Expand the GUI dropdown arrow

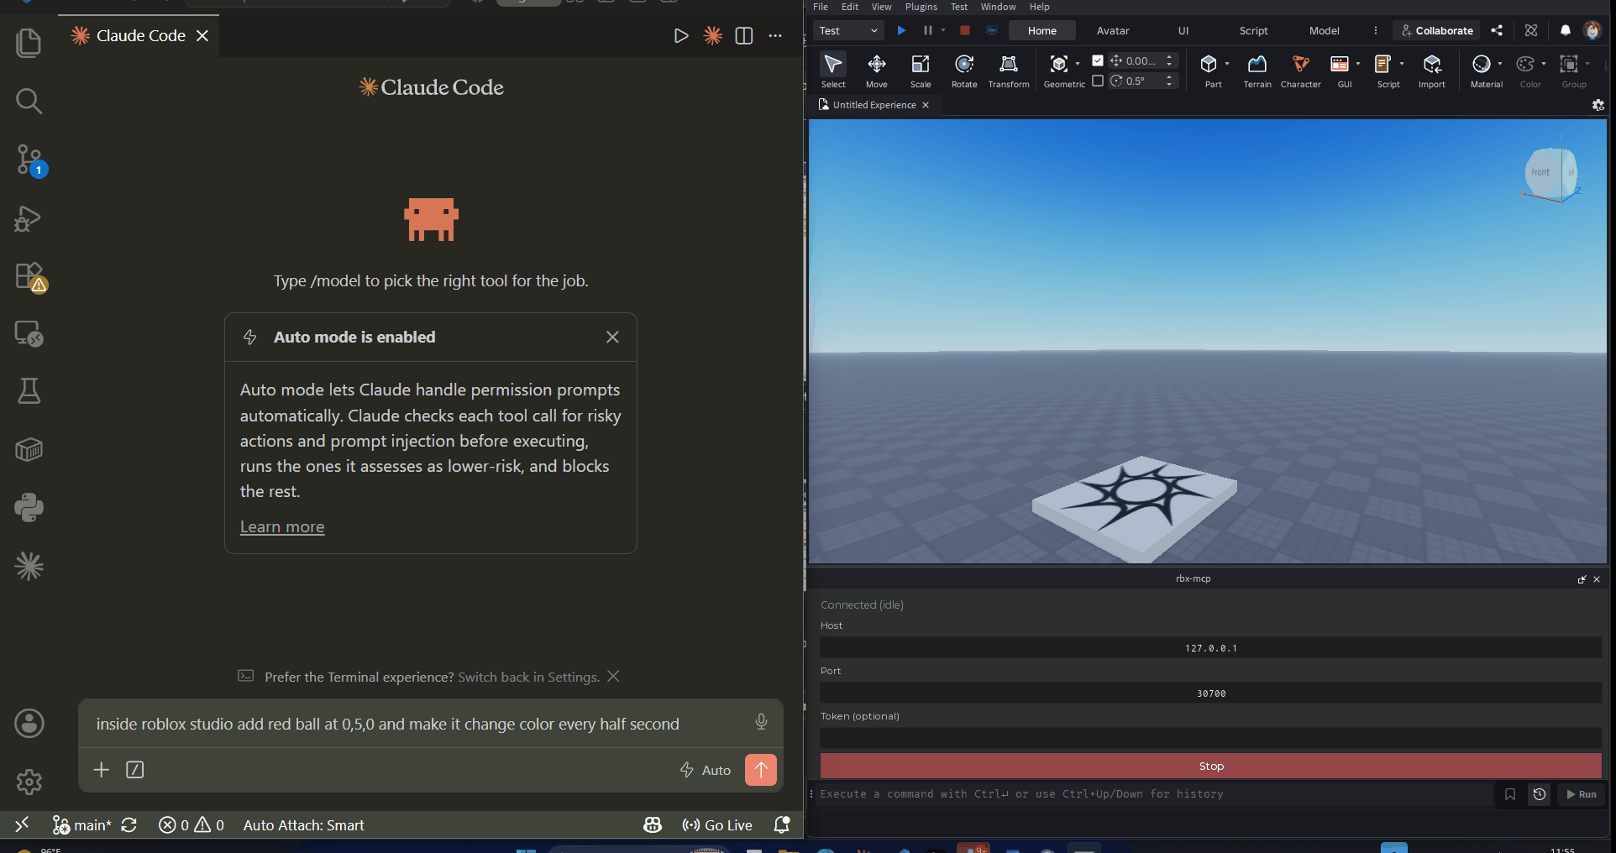coord(1358,64)
